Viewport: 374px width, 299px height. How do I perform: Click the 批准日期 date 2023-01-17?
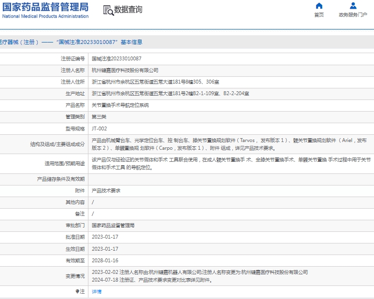point(105,237)
